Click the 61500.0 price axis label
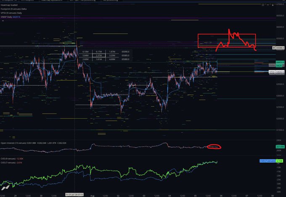The height and width of the screenshot is (197, 286). point(280,130)
